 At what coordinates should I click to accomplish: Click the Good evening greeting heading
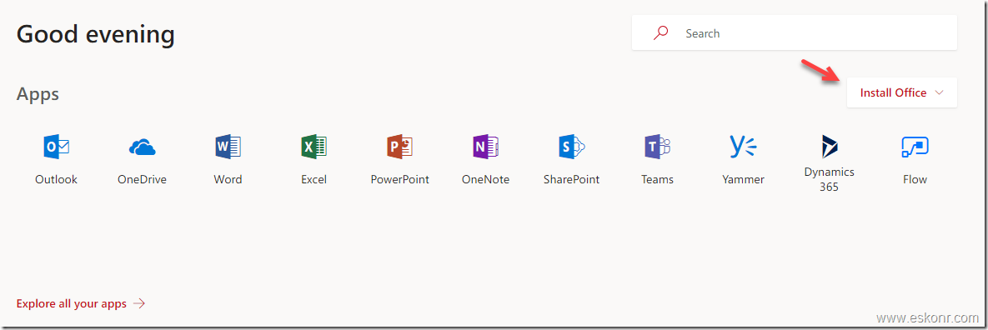[x=96, y=34]
